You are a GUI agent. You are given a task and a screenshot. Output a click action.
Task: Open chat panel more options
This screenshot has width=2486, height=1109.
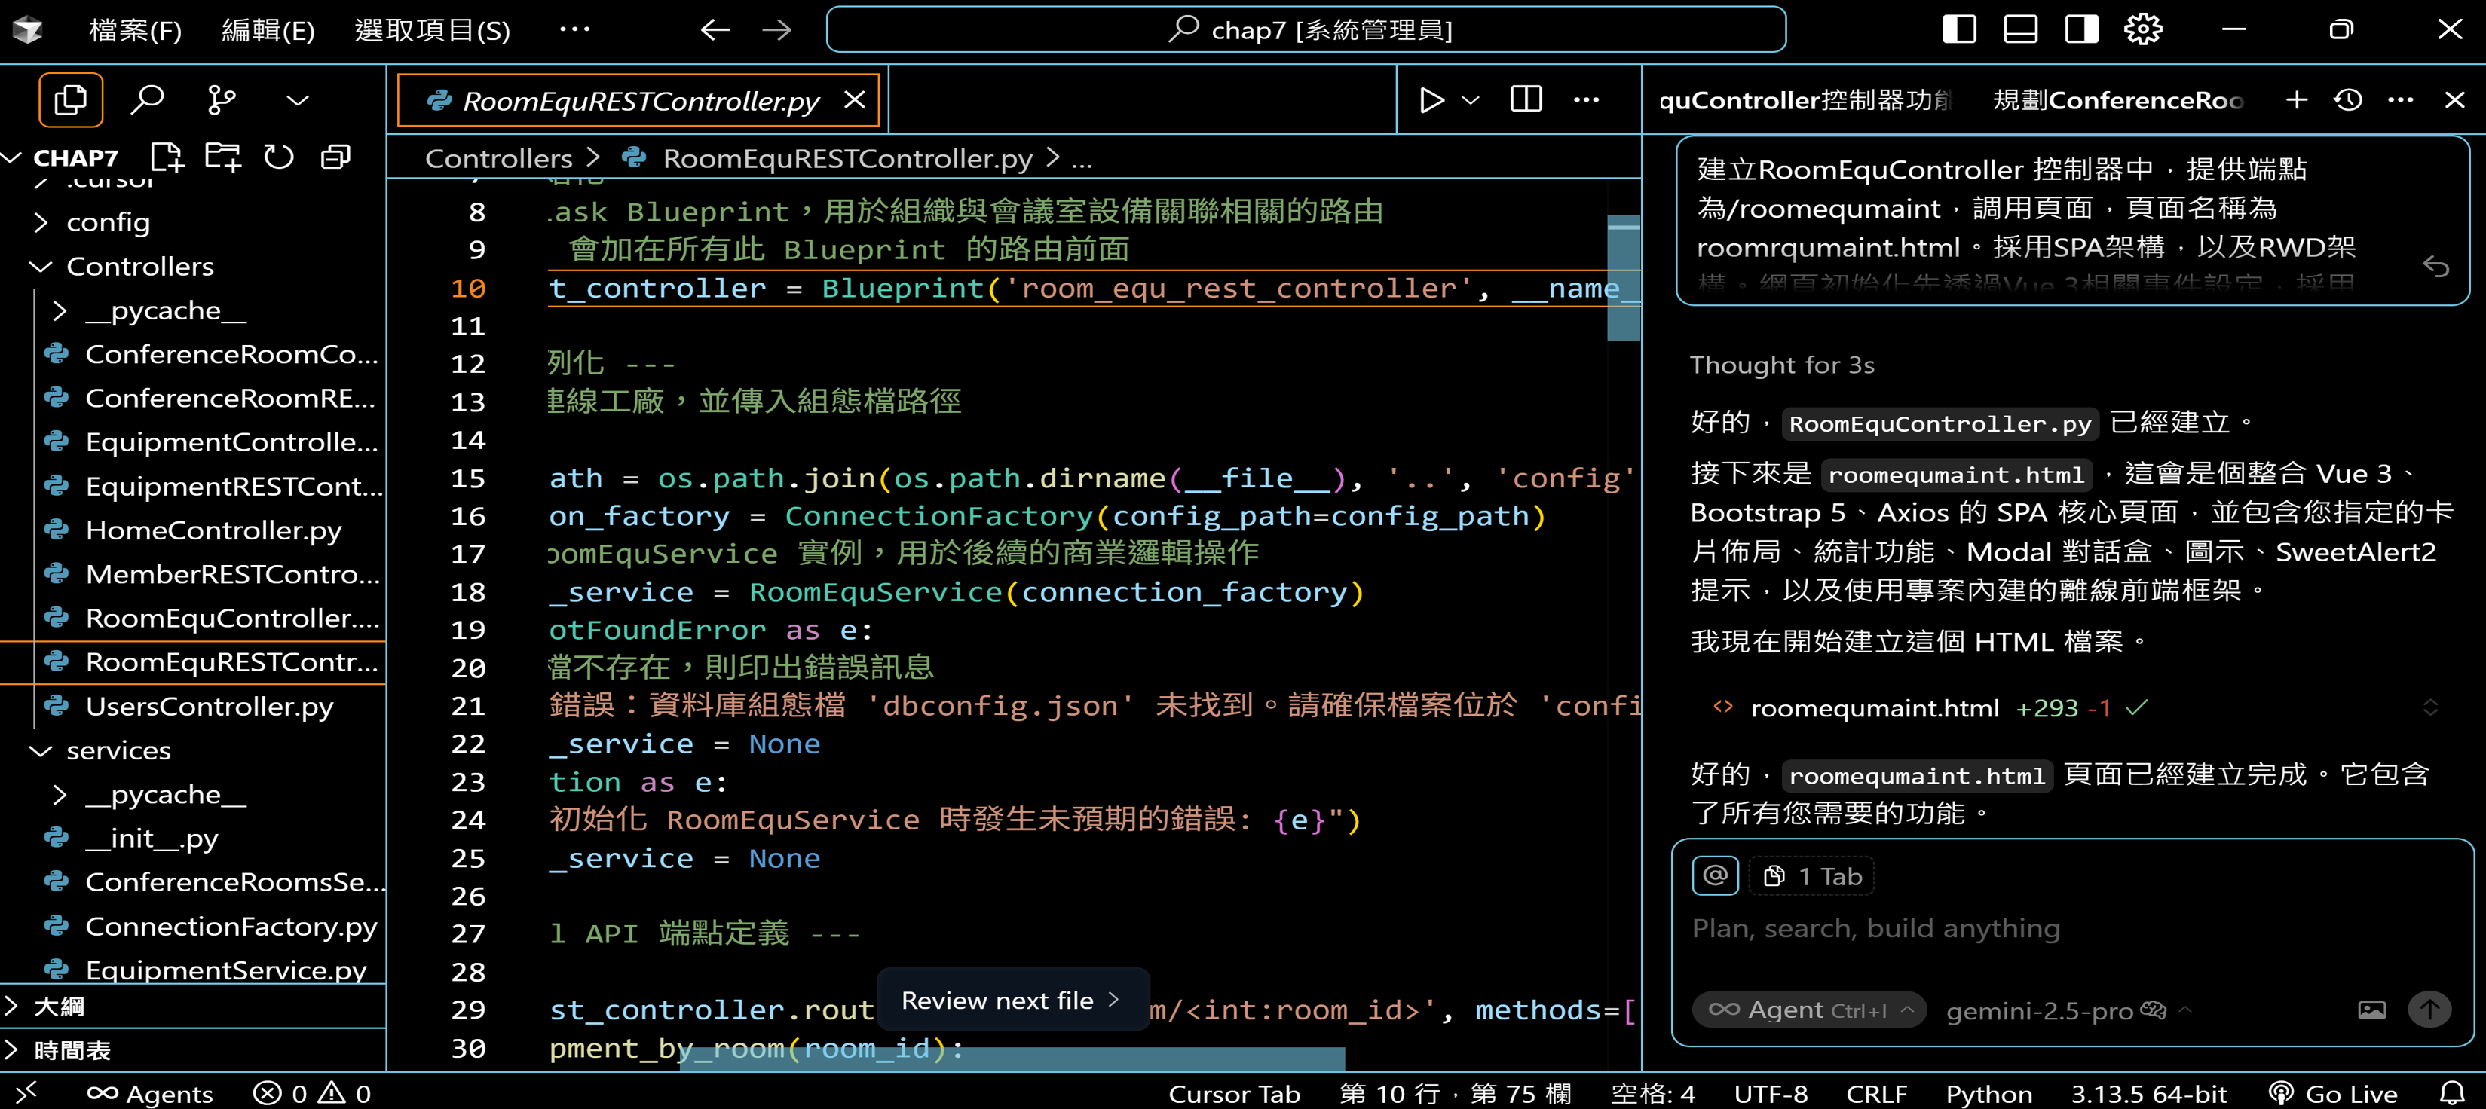click(2401, 99)
